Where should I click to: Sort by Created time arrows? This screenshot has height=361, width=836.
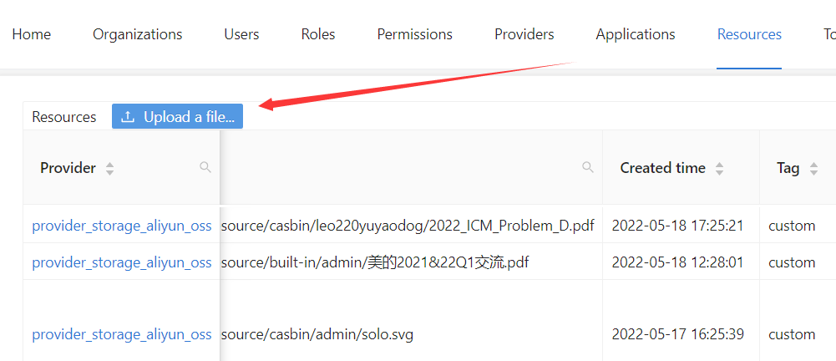click(x=719, y=169)
